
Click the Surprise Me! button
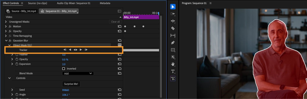click(x=71, y=84)
